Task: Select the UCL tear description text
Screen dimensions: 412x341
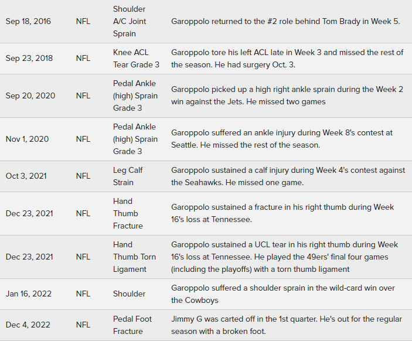Action: pyautogui.click(x=284, y=257)
